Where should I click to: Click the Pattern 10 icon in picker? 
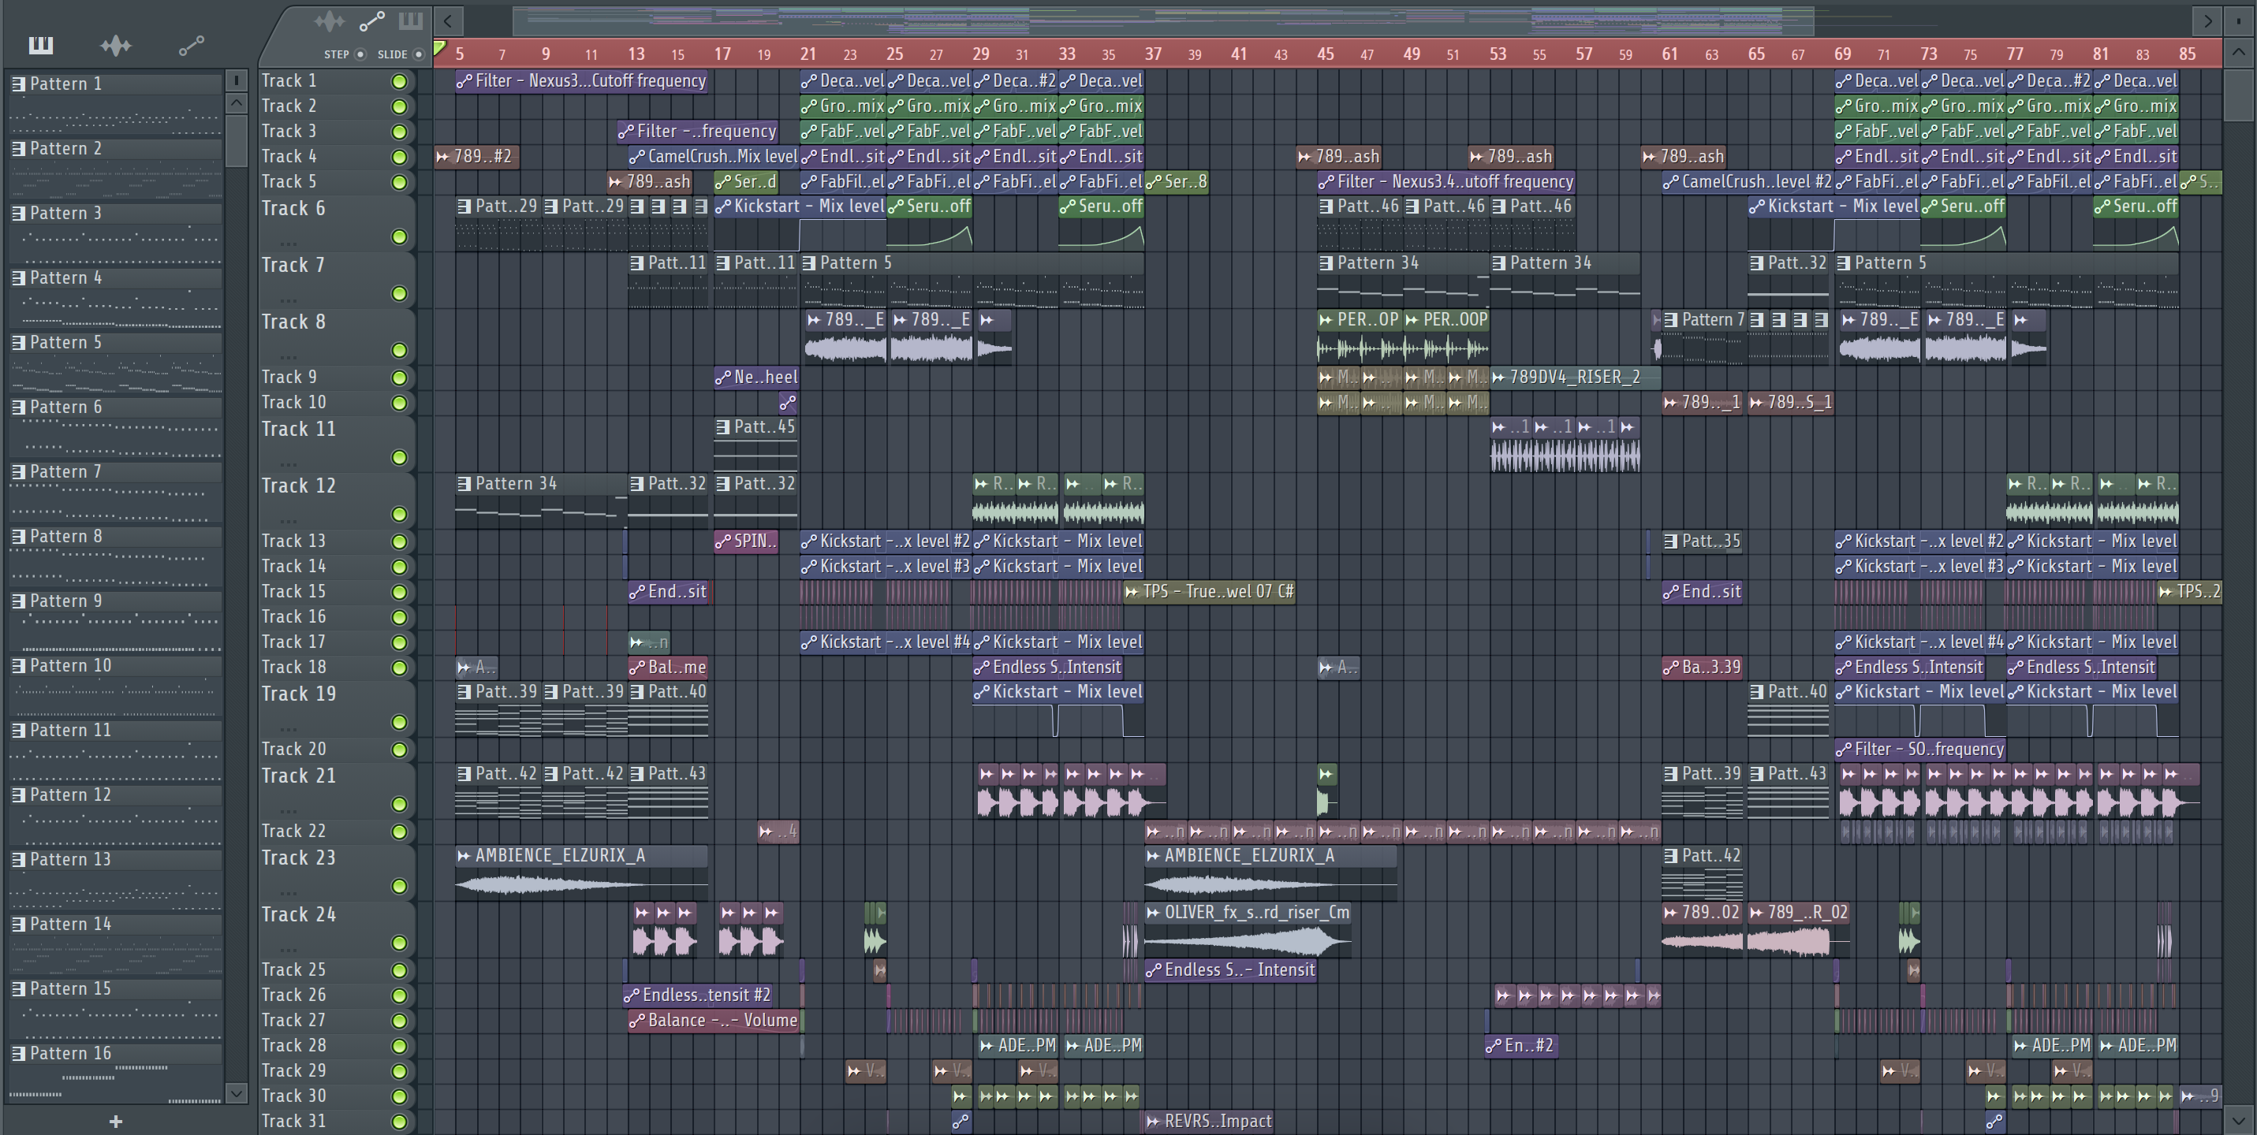point(17,665)
